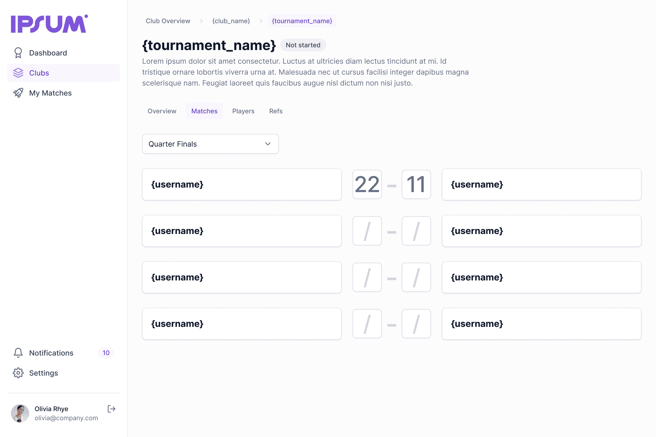Click the score box showing 11
The width and height of the screenshot is (656, 437).
click(416, 184)
